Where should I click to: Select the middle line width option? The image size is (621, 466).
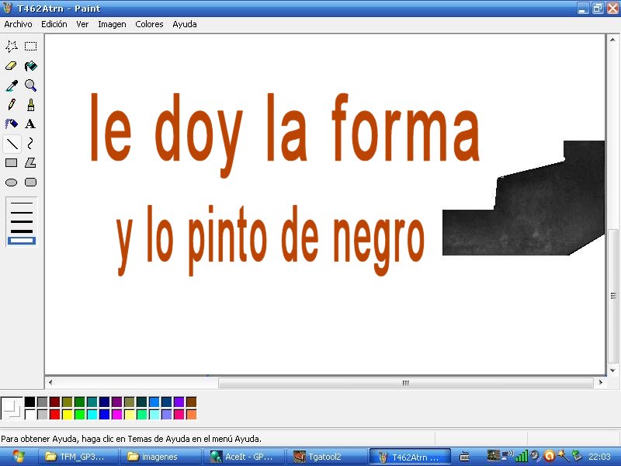coord(22,221)
